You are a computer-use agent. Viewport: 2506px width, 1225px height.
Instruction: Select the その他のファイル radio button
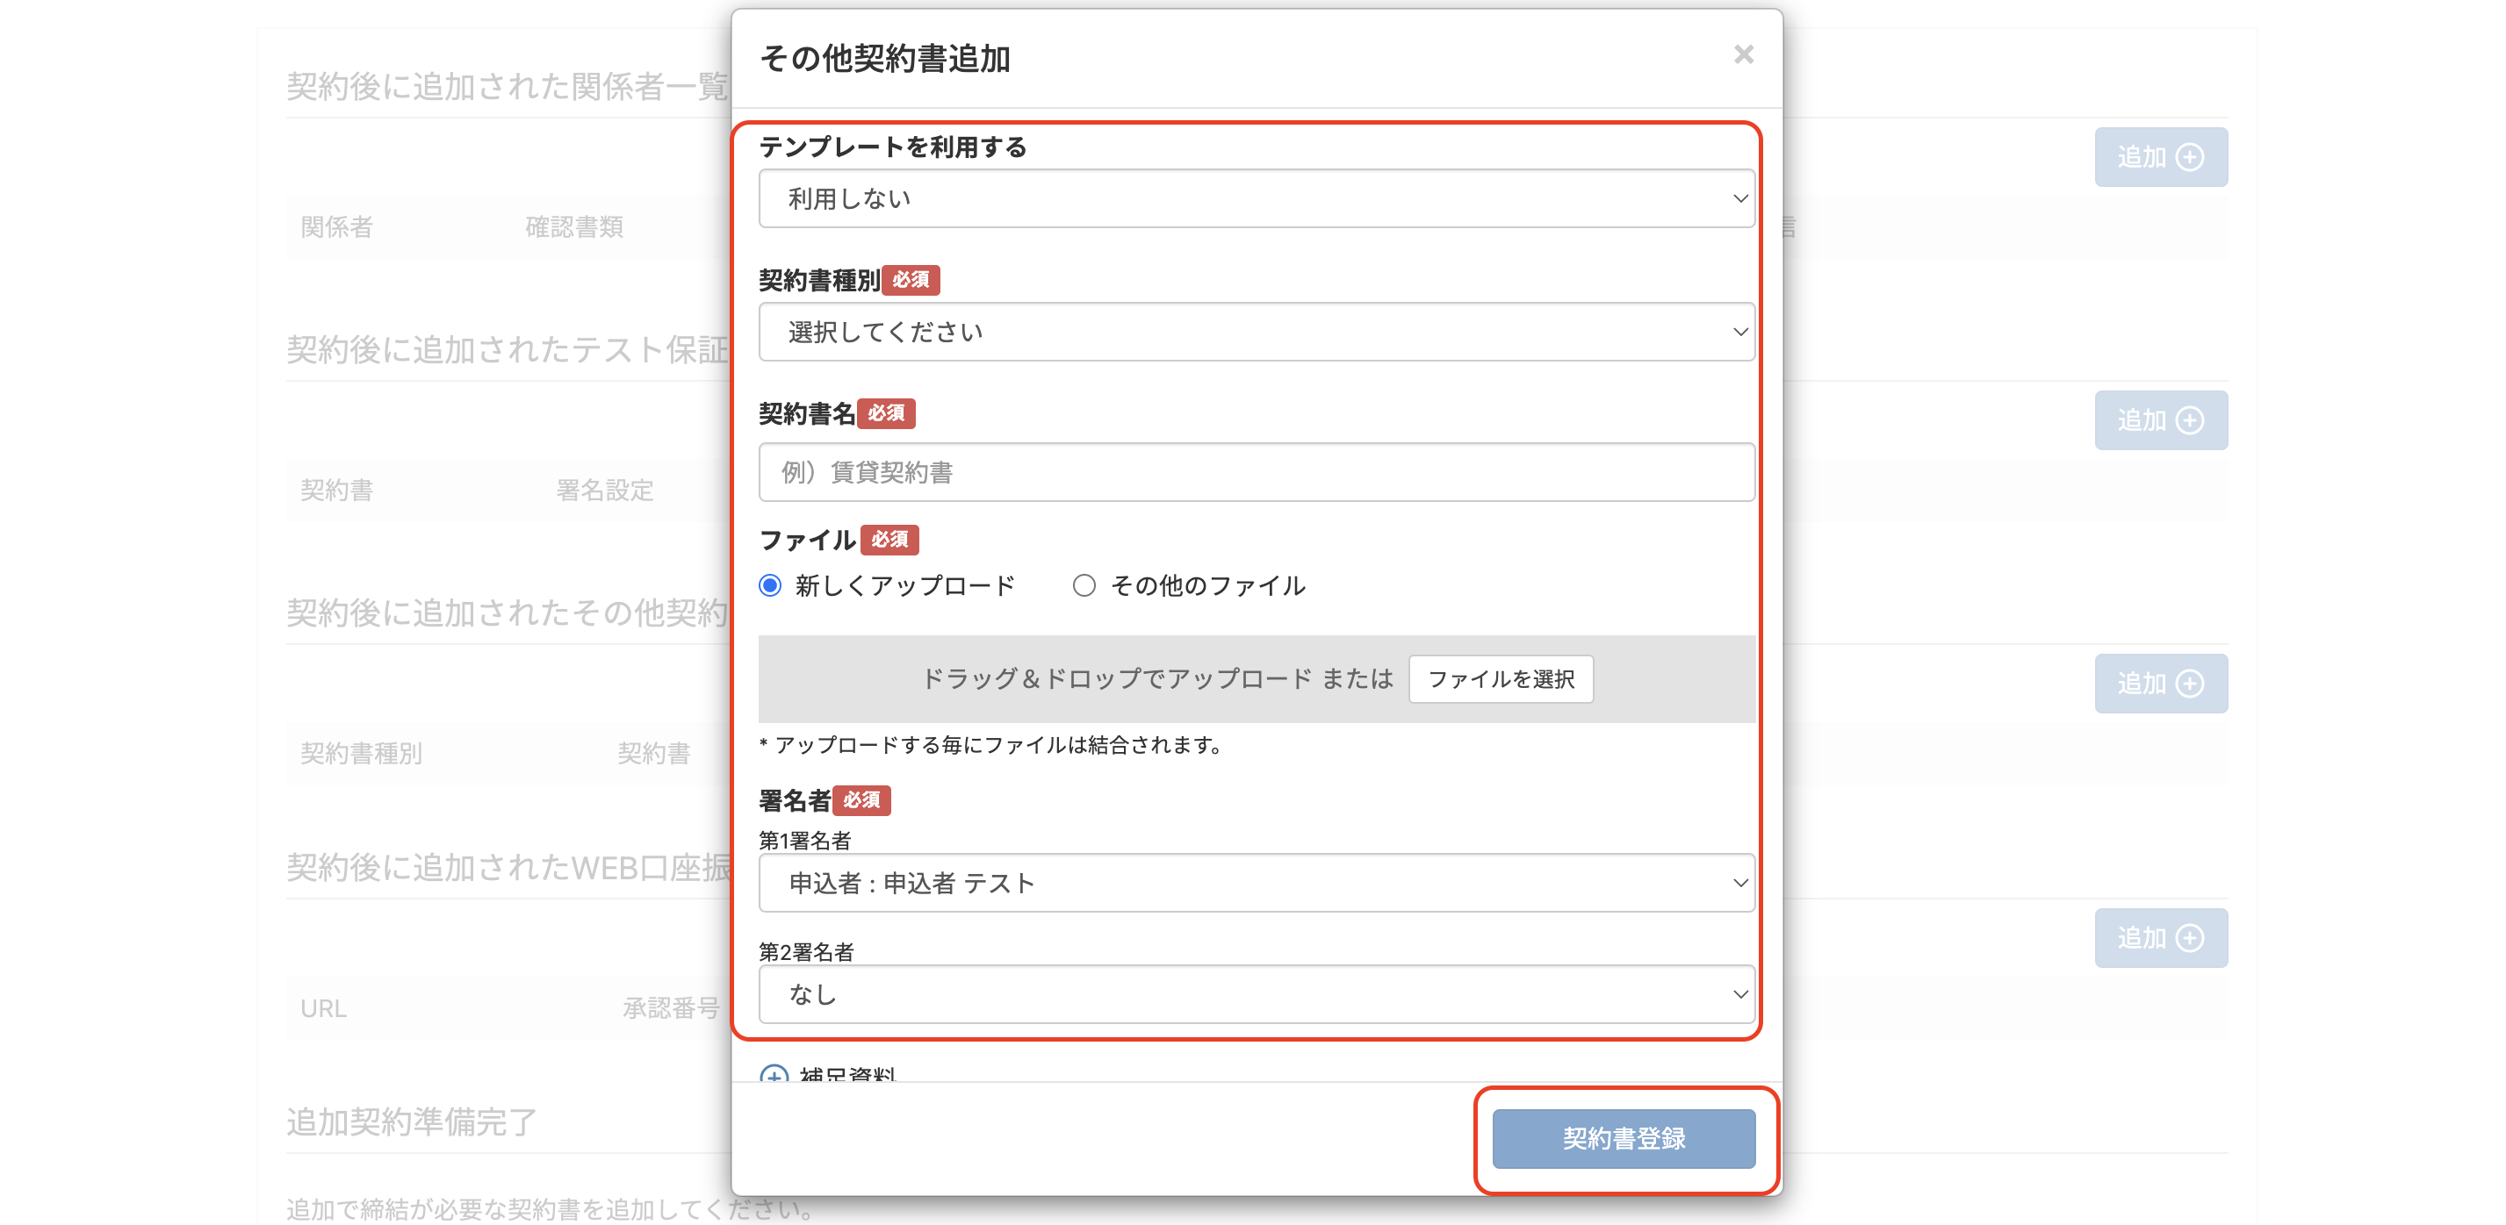(x=1084, y=585)
